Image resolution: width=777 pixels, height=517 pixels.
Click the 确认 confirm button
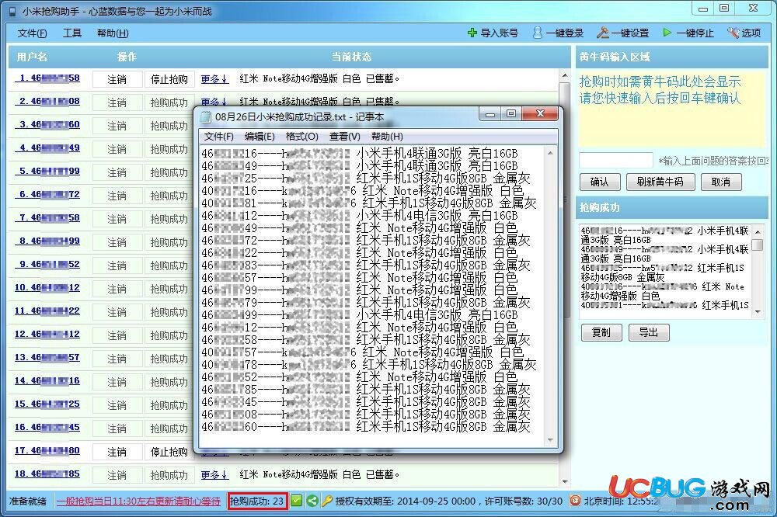pyautogui.click(x=600, y=182)
